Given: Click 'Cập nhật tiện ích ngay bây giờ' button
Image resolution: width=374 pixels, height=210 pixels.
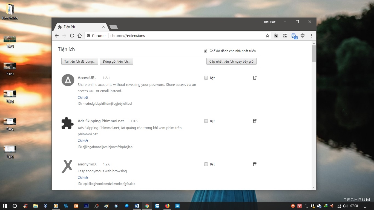Looking at the screenshot, I should (231, 62).
